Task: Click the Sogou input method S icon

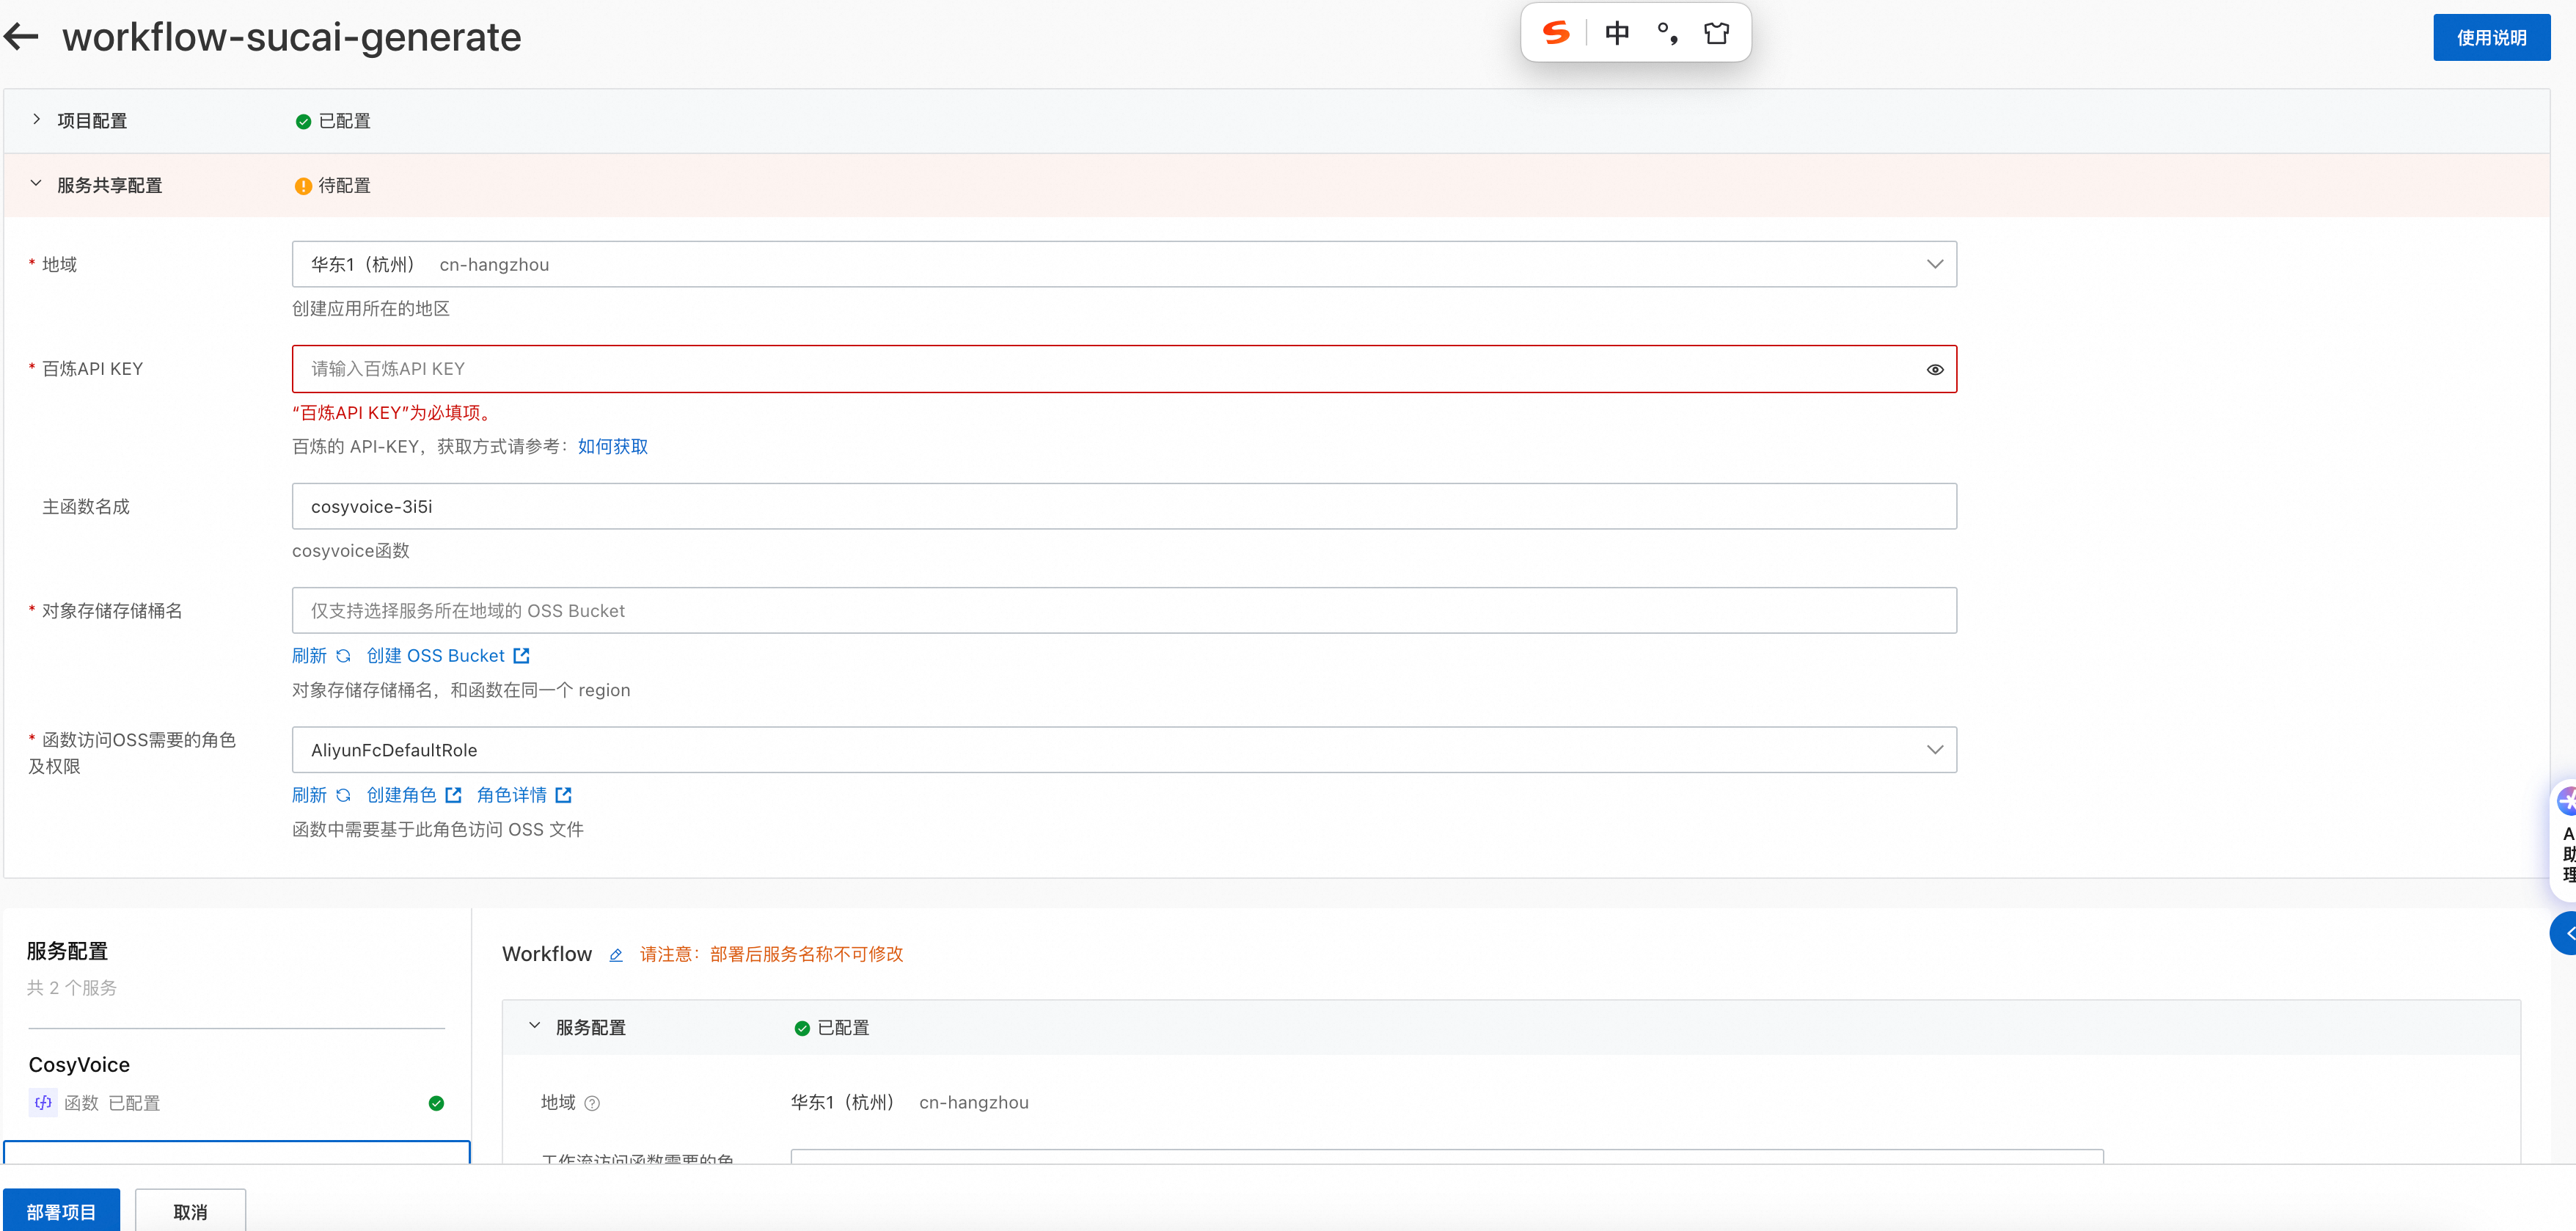Action: [1555, 33]
